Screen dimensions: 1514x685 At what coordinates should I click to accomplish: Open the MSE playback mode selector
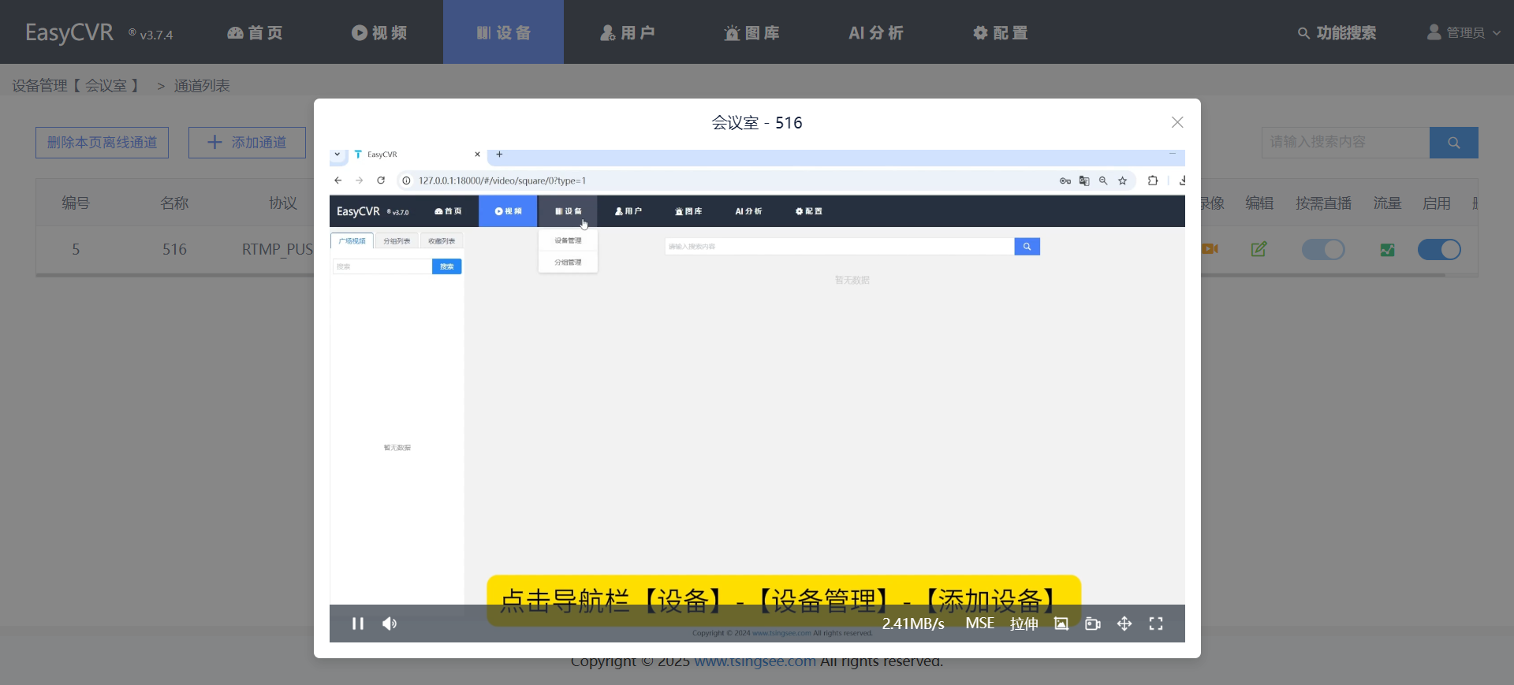(979, 624)
